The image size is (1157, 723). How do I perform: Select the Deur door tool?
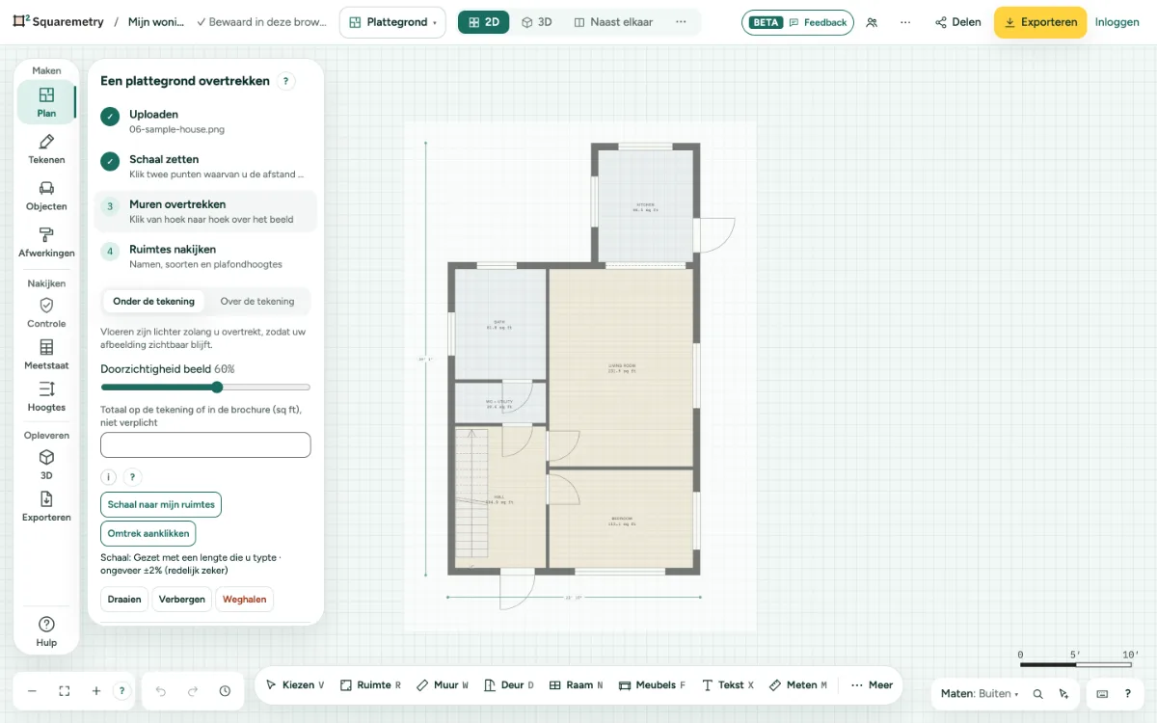point(510,685)
